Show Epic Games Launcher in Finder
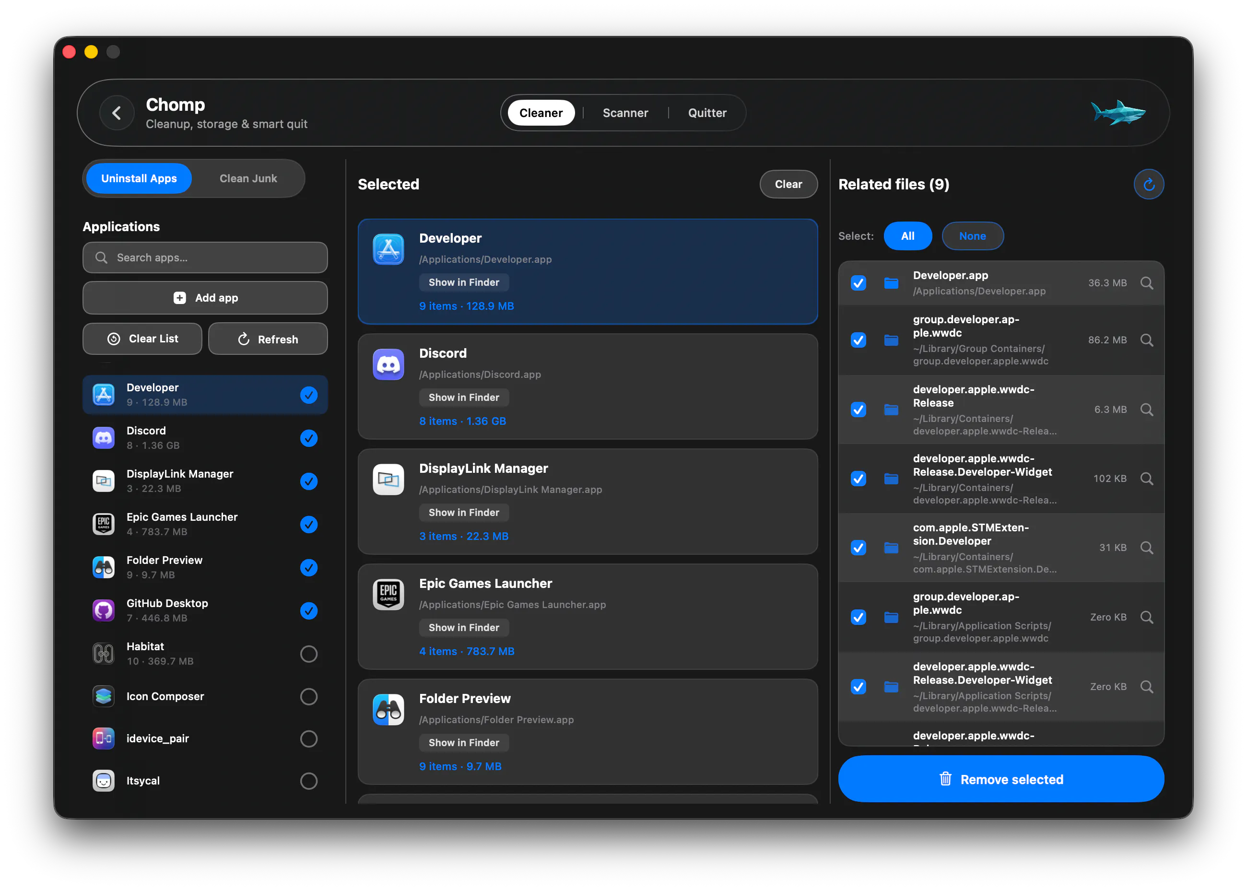The height and width of the screenshot is (890, 1247). 464,628
